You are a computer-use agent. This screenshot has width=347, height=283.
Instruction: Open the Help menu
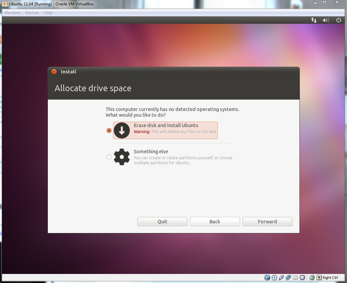(48, 13)
